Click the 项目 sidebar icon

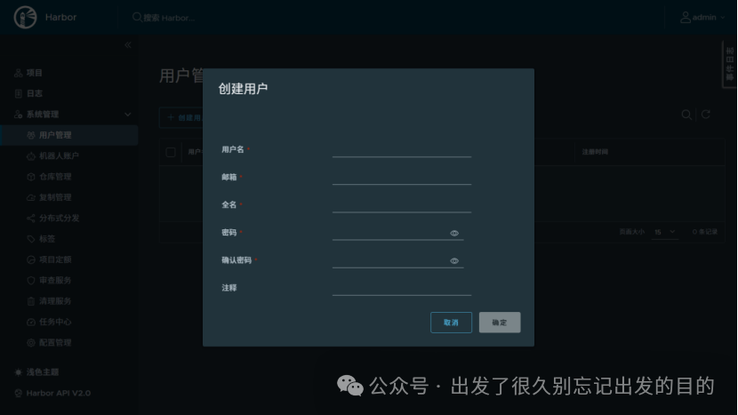pos(19,73)
